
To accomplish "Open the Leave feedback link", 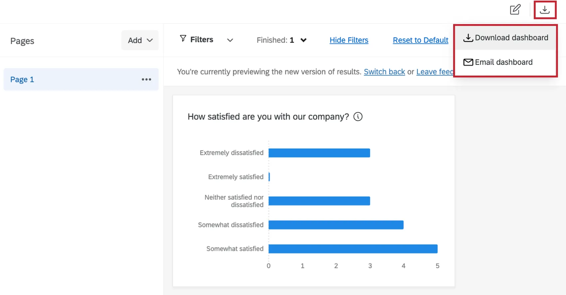I will point(434,72).
